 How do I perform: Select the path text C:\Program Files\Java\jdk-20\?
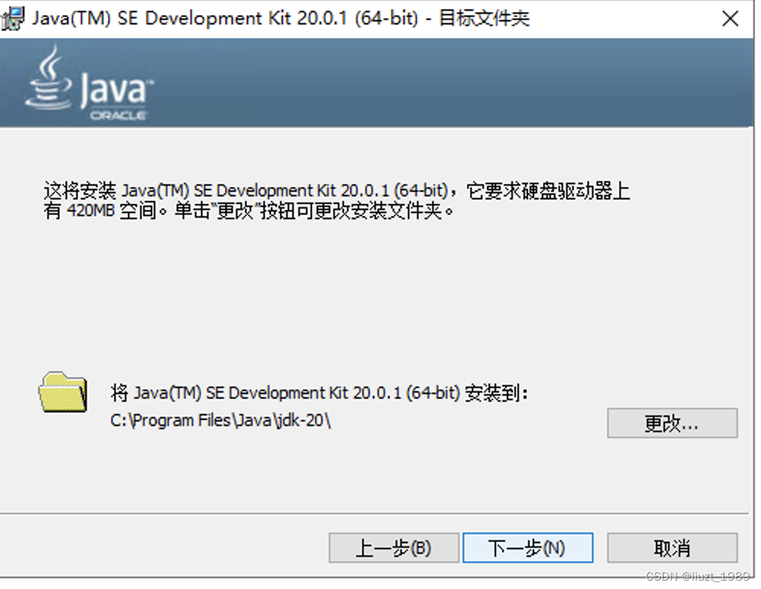tap(221, 420)
